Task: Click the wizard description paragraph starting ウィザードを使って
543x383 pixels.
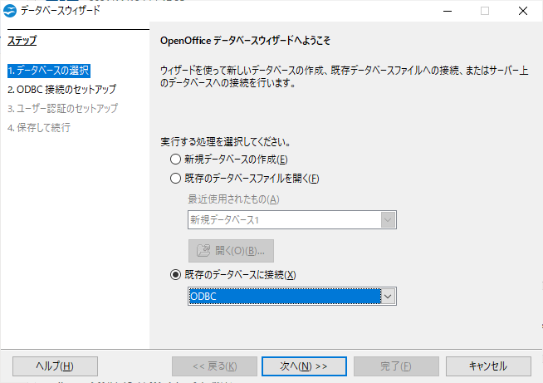Action: coord(344,76)
